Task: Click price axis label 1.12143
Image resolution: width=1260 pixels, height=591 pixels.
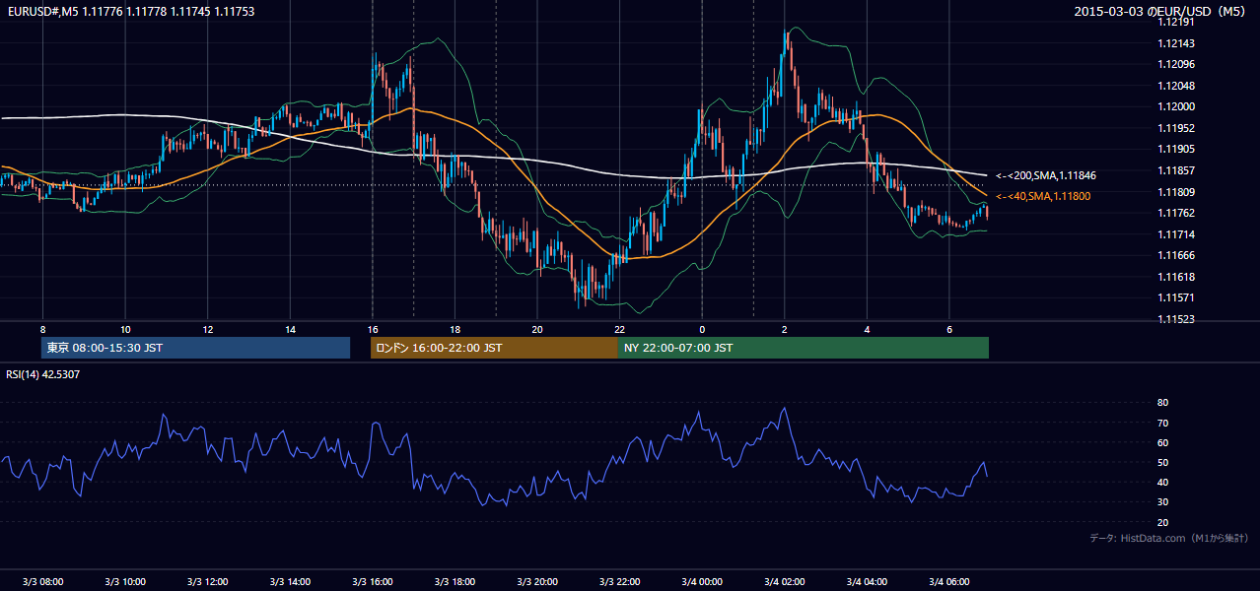Action: click(x=1177, y=43)
